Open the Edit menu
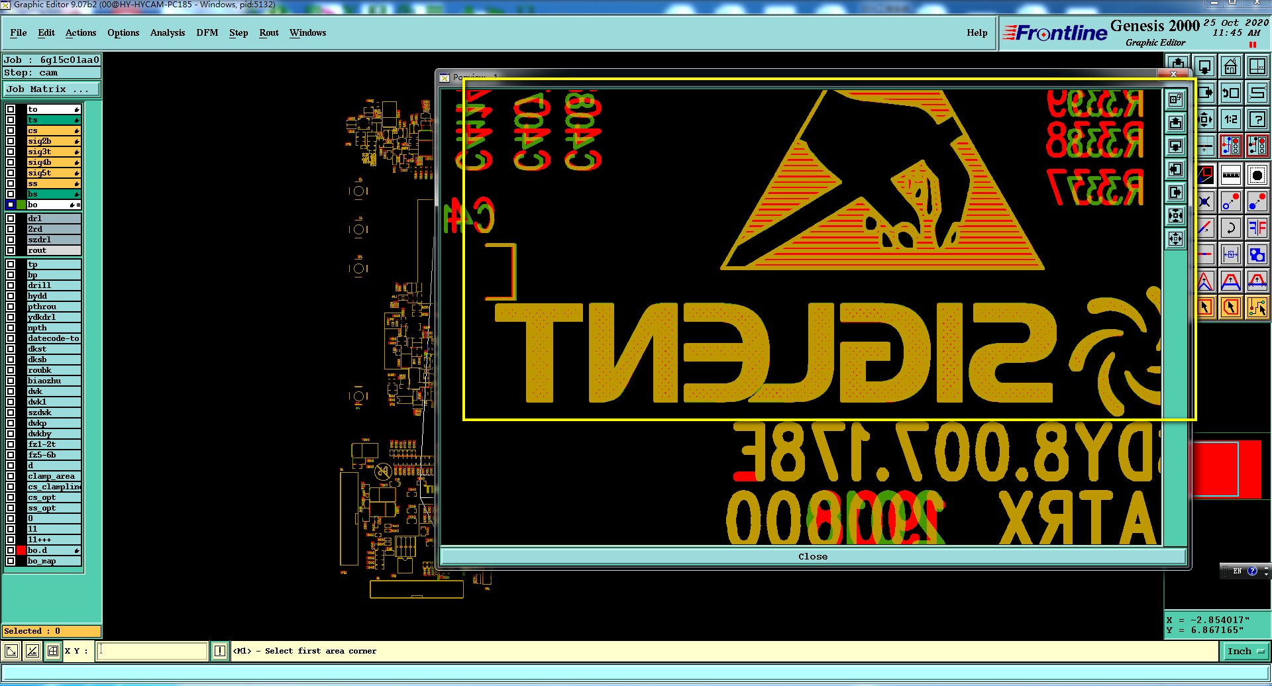Image resolution: width=1272 pixels, height=686 pixels. click(46, 32)
